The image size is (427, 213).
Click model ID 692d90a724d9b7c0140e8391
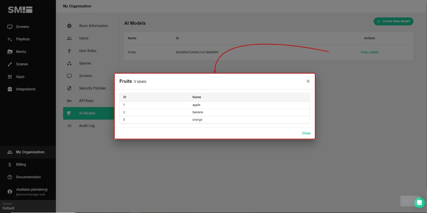pos(197,52)
